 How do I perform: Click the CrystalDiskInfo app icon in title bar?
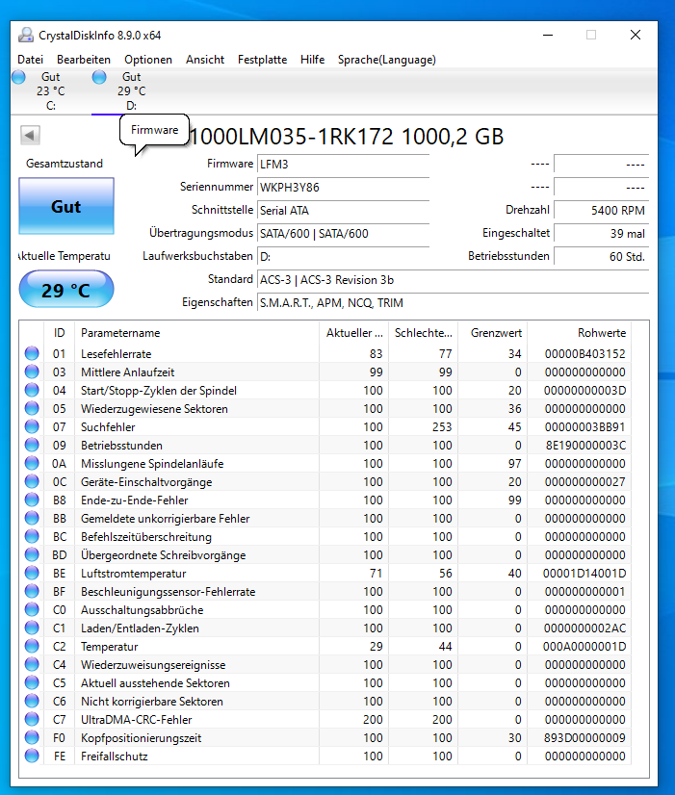[x=26, y=35]
